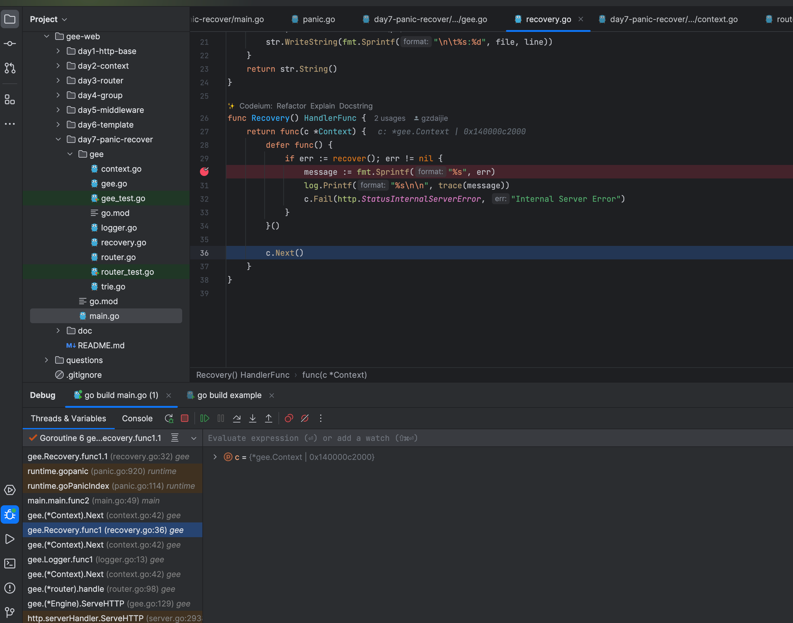Click the Step Out icon
Viewport: 793px width, 623px height.
268,419
